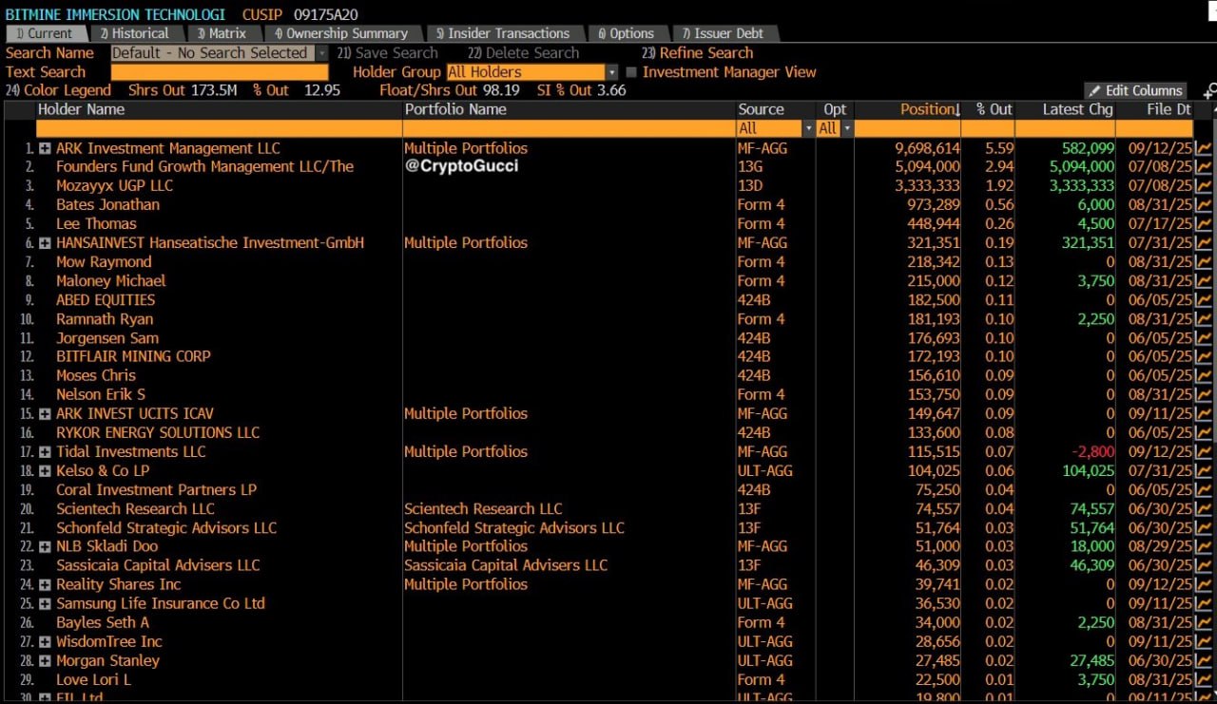
Task: Select the Sassicaia Capital Advisers LLC holder
Action: click(x=158, y=565)
